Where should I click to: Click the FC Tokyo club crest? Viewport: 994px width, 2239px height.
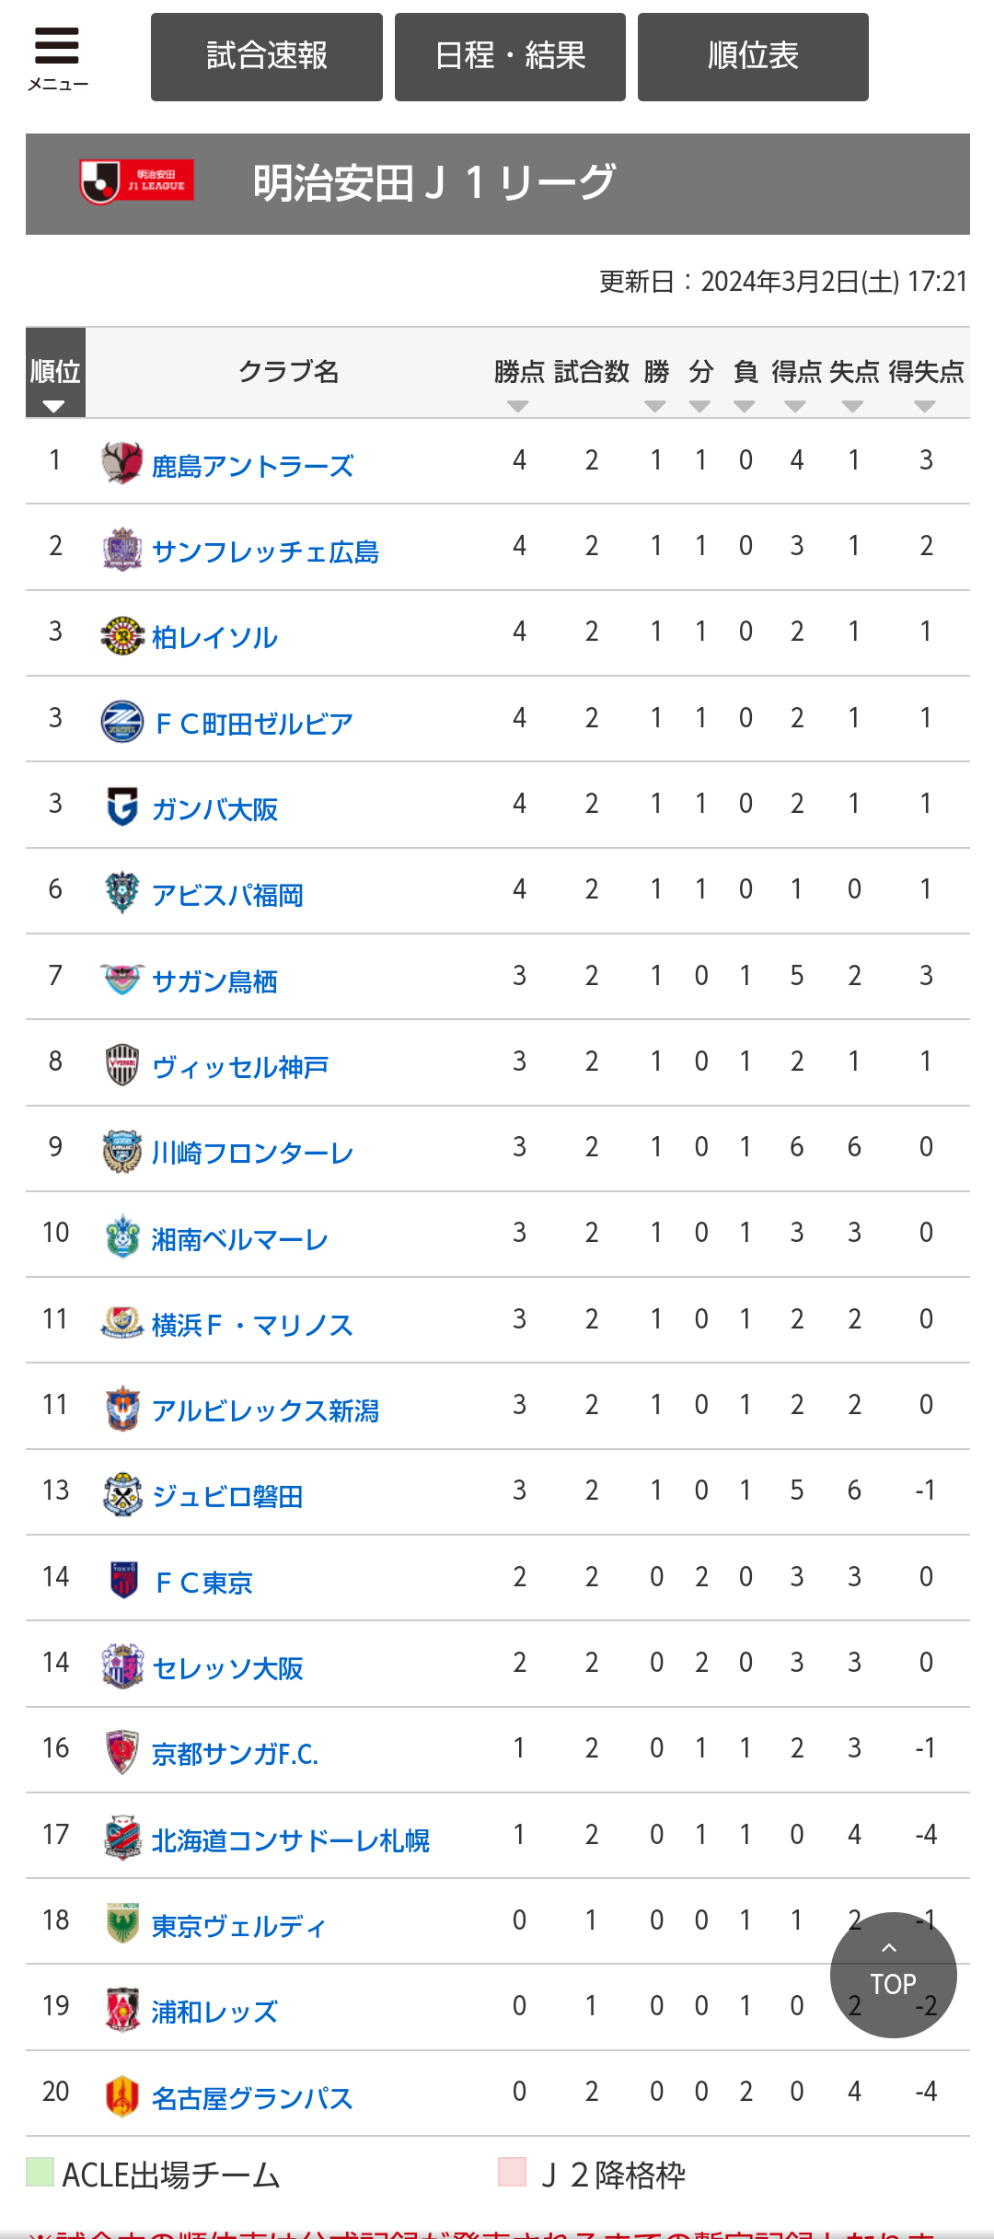pos(123,1580)
